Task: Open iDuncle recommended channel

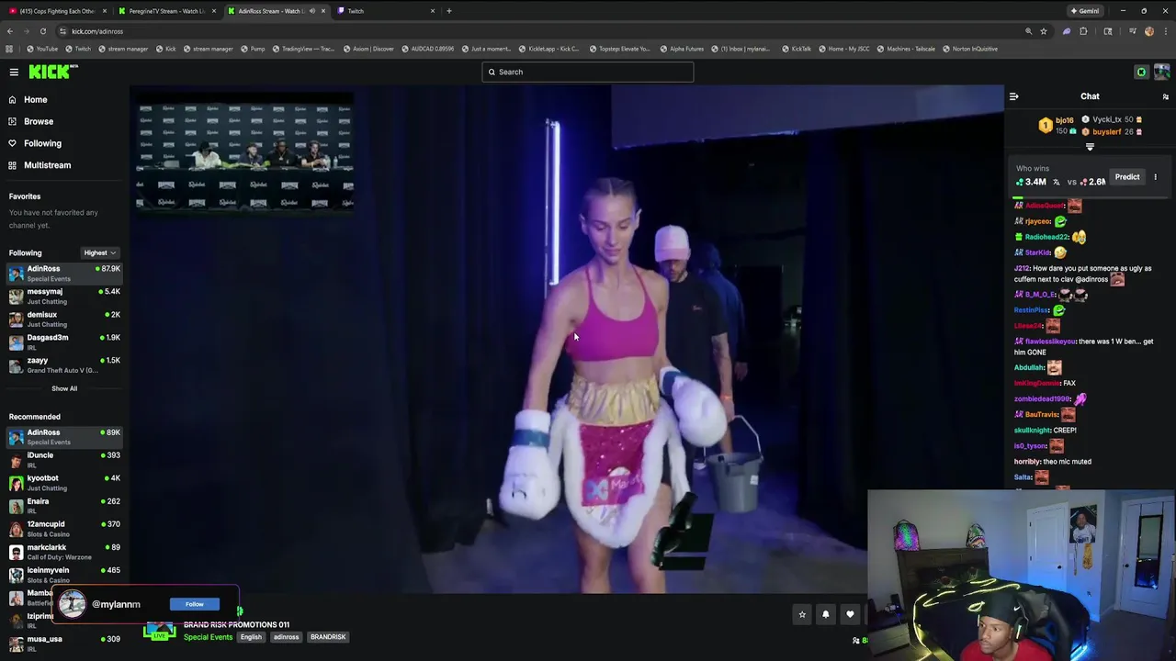Action: 64,459
